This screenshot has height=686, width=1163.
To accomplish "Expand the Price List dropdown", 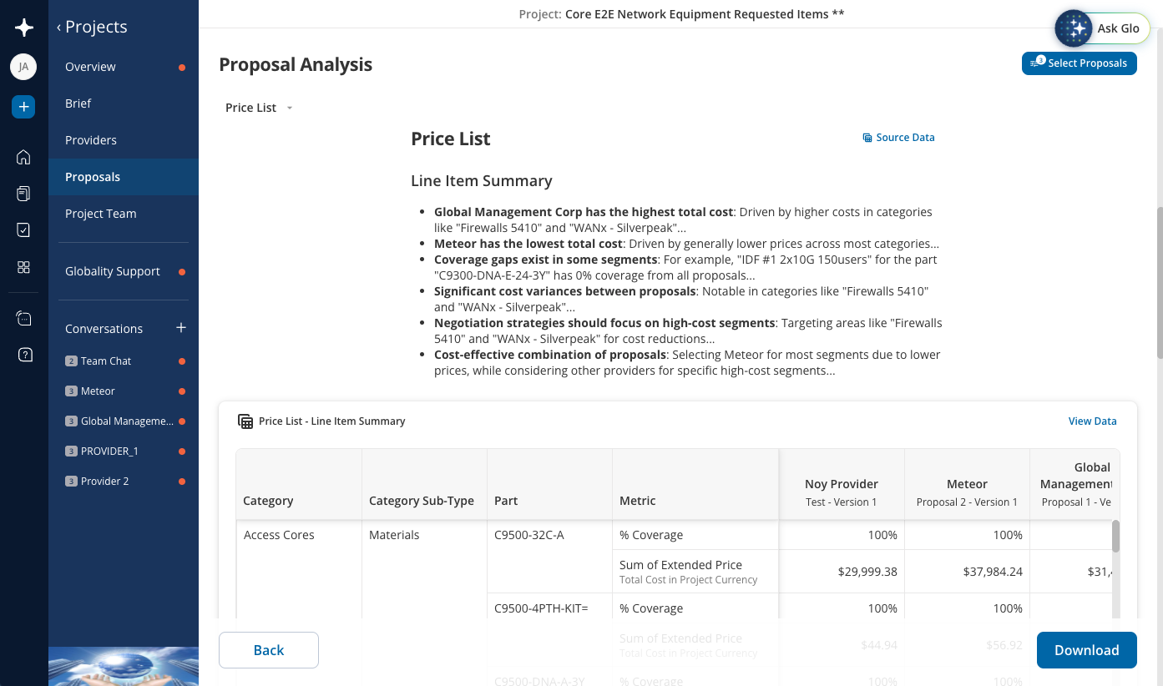I will 260,108.
